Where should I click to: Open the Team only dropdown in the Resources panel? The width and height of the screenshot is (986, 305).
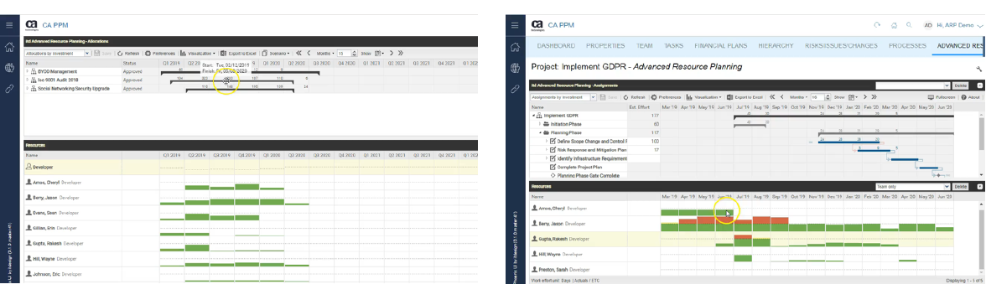(912, 187)
